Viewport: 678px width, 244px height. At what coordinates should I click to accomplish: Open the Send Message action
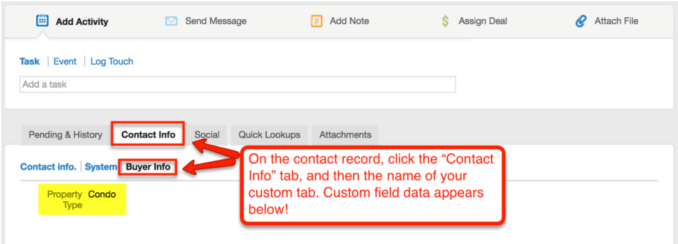215,21
